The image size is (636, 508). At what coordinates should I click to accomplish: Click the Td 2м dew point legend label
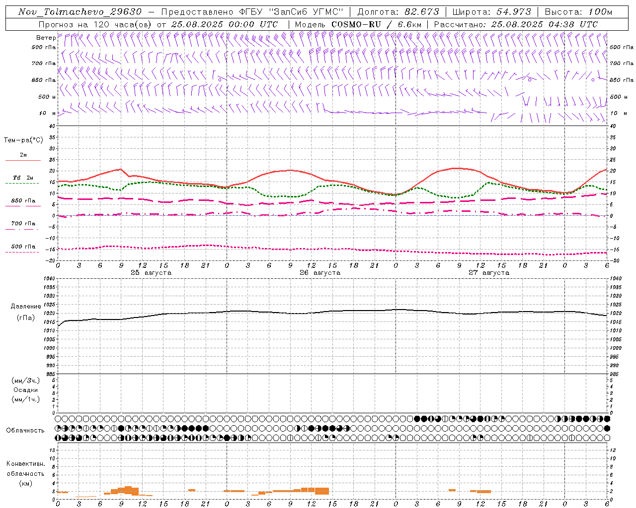(x=23, y=178)
